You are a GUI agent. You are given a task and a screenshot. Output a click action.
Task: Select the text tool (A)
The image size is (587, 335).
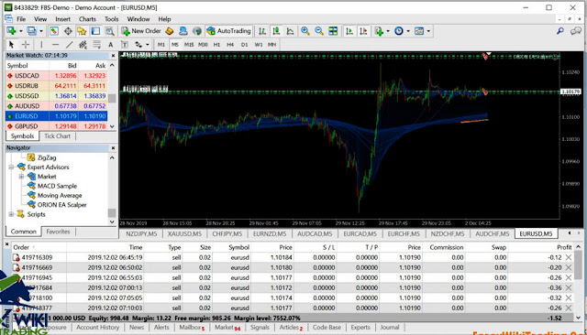point(110,45)
